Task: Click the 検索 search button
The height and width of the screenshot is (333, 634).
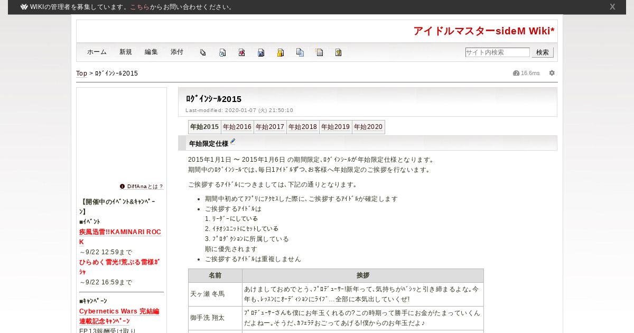Action: coord(543,52)
